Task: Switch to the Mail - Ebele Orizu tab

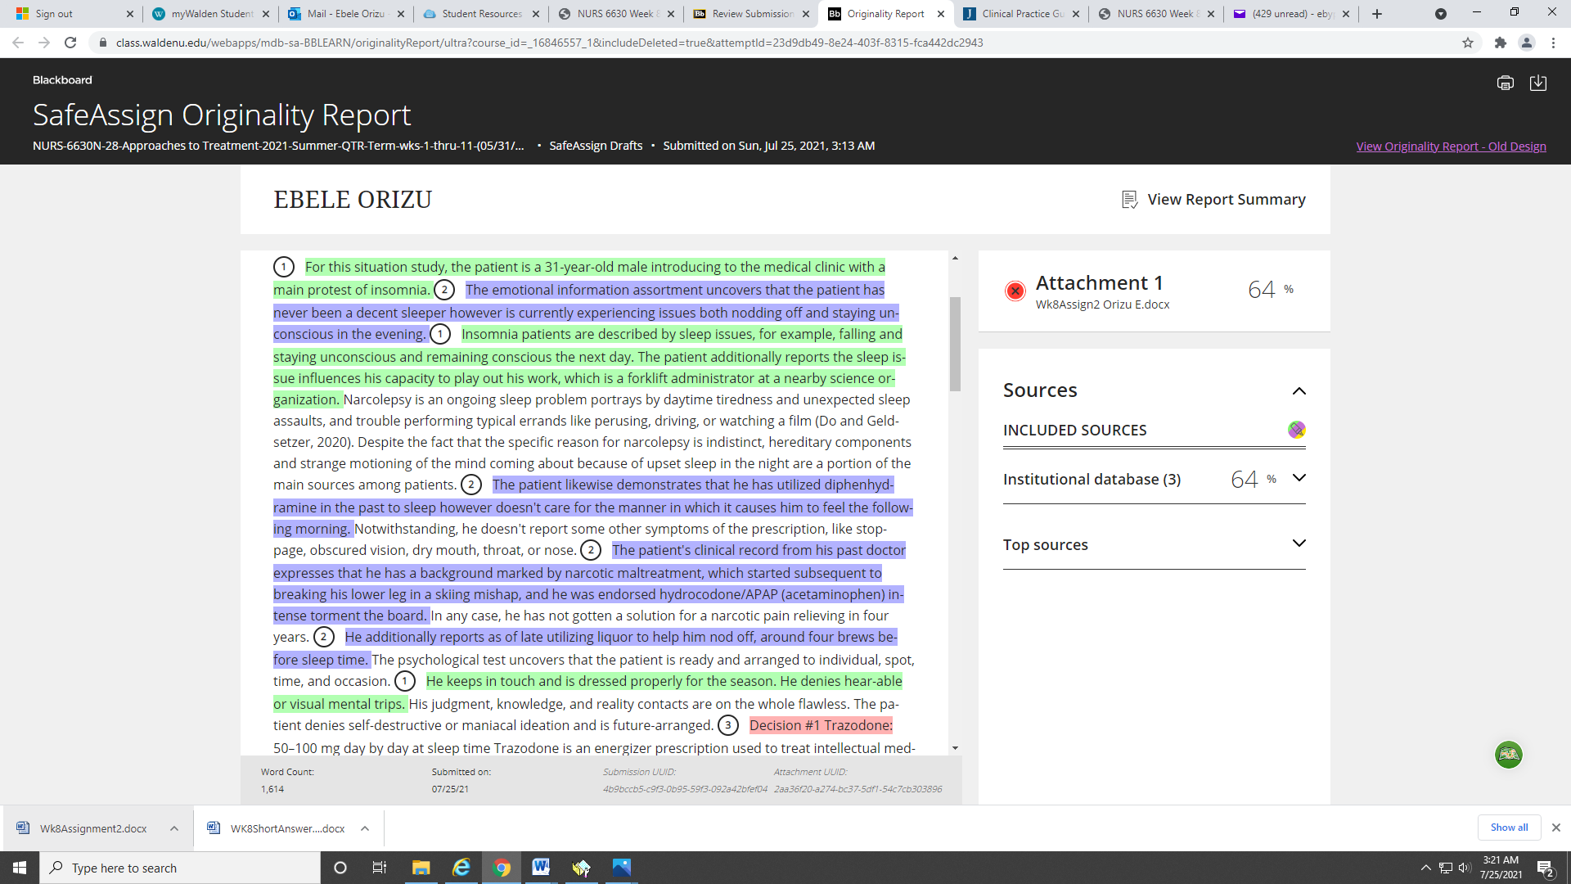Action: [x=346, y=14]
